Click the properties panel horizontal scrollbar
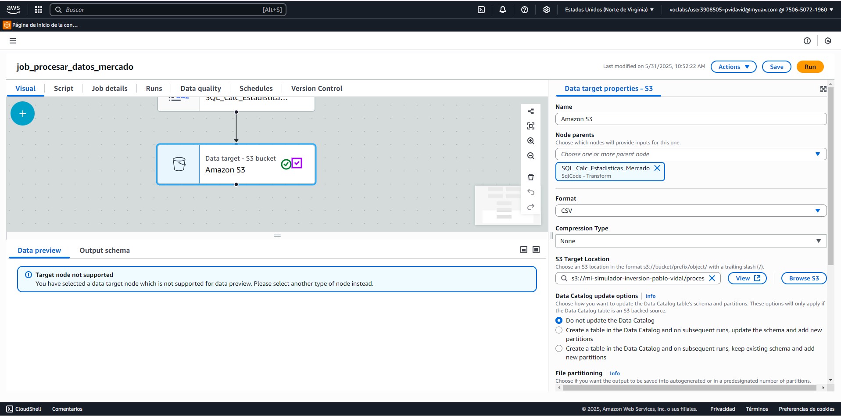 tap(689, 388)
